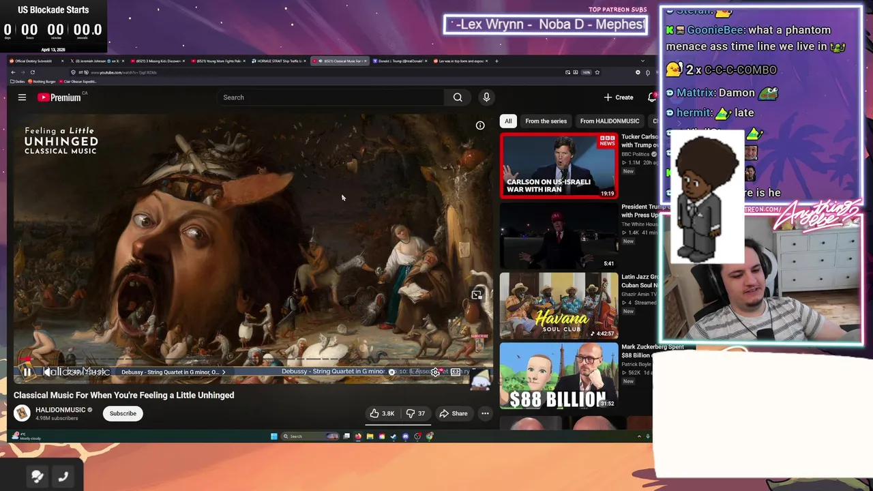Open President Trump press video thumbnail
This screenshot has height=491, width=873.
(x=559, y=236)
